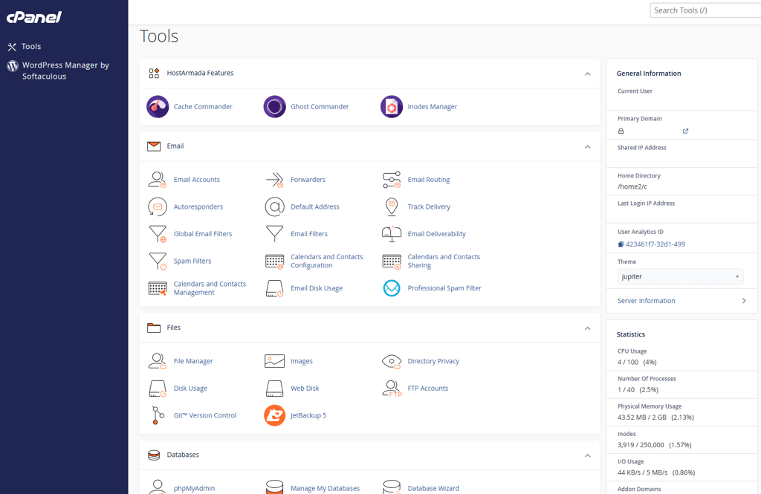Click the Home Directory path /home2/c
The width and height of the screenshot is (761, 494).
(632, 186)
